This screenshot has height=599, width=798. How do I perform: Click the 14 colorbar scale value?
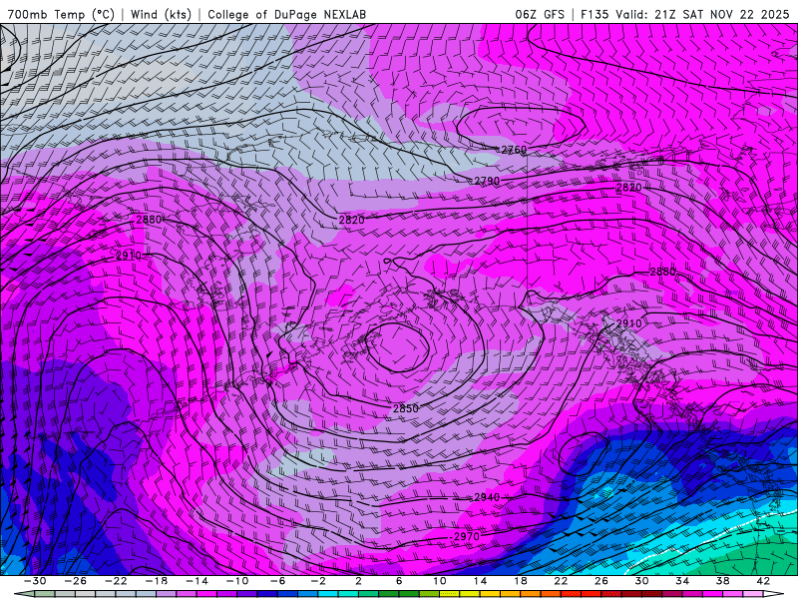point(480,581)
